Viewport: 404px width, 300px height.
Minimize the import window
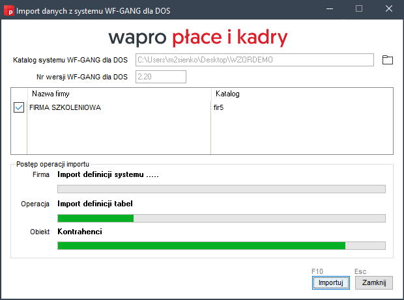pos(330,9)
